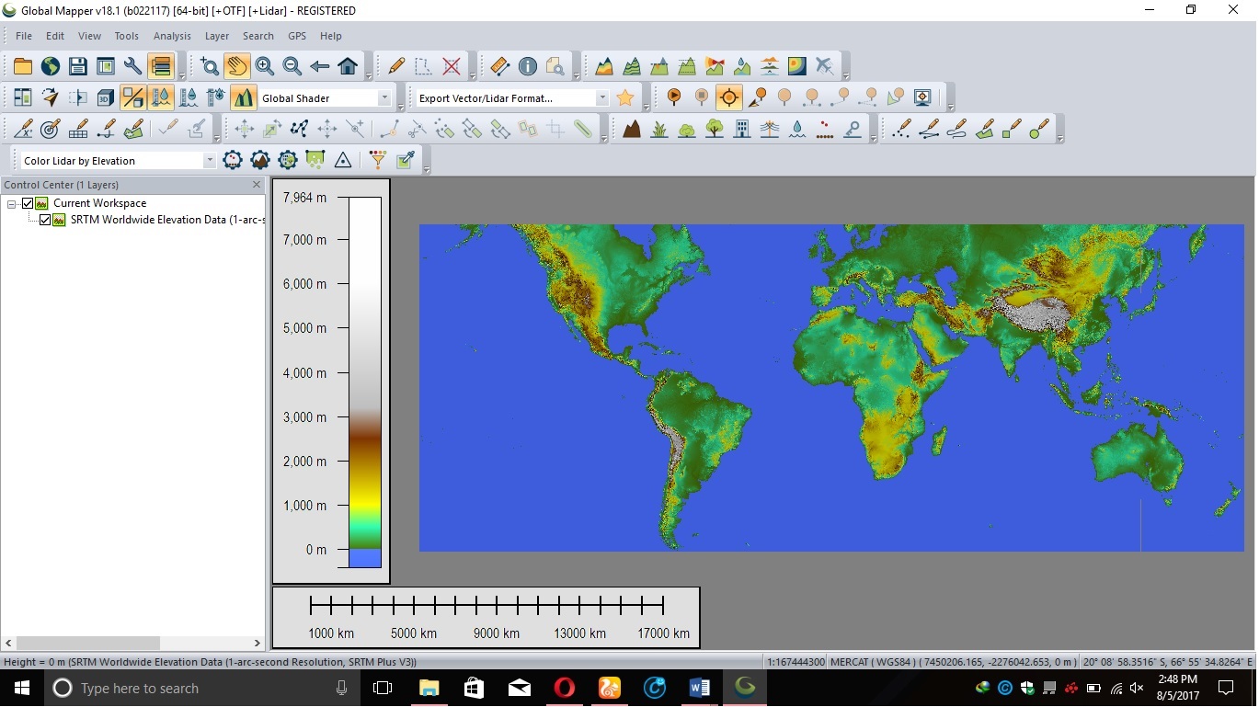This screenshot has width=1259, height=707.
Task: Open the Analysis menu
Action: tap(170, 36)
